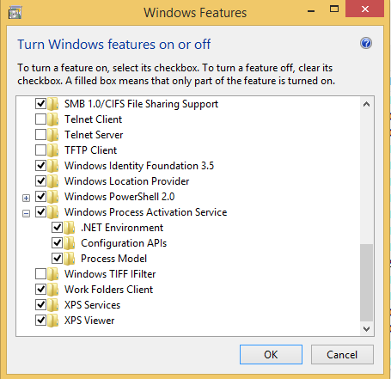Collapse the Windows Process Activation Service node
The height and width of the screenshot is (379, 391).
(x=26, y=213)
